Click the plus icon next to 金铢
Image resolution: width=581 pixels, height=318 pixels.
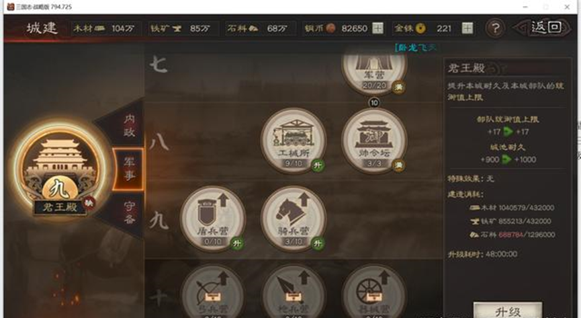[x=467, y=28]
